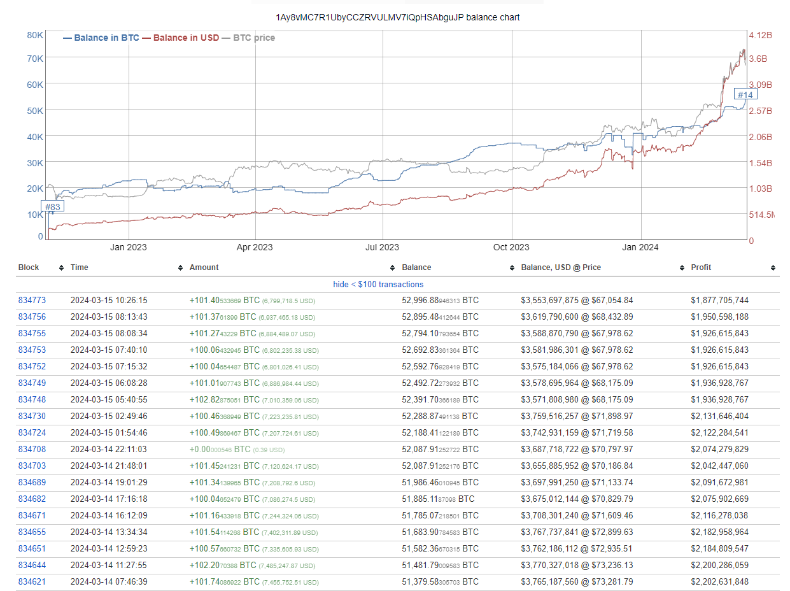Image resolution: width=790 pixels, height=591 pixels.
Task: Click the #83 chart annotation marker
Action: coord(53,207)
